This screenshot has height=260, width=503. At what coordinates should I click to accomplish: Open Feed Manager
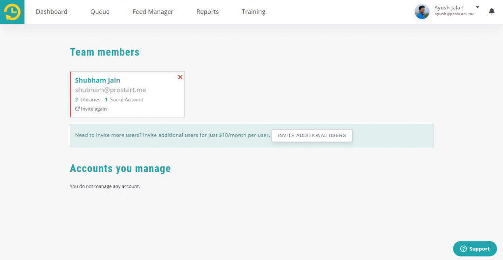(x=153, y=12)
